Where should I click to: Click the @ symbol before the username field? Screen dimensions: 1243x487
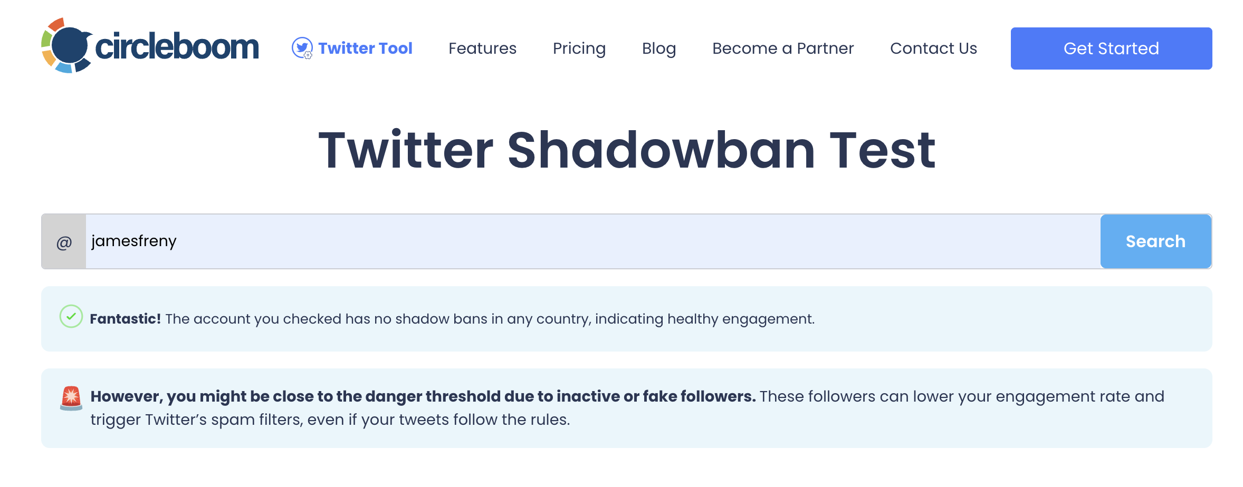tap(64, 241)
